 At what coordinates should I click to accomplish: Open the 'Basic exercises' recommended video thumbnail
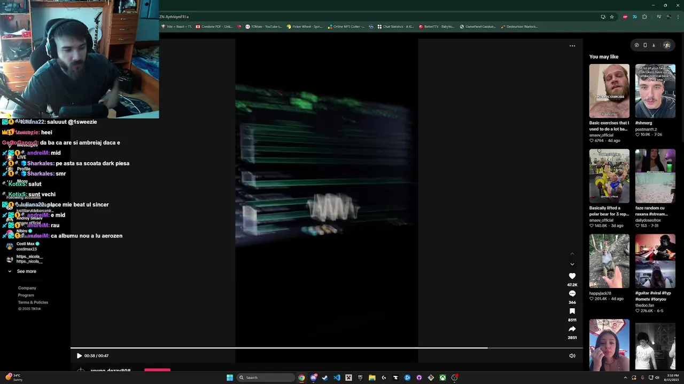(x=609, y=91)
